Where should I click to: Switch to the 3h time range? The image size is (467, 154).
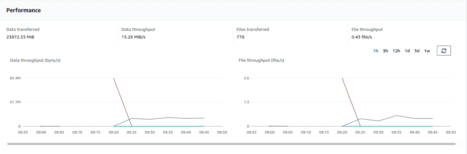[x=385, y=51]
